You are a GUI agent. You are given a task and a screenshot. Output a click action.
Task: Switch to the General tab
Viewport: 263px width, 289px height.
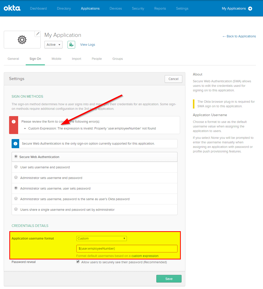coord(13,59)
